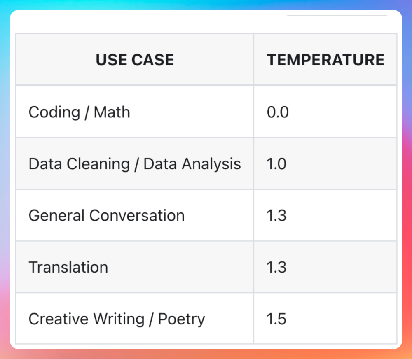Click the USE CASE column header
The width and height of the screenshot is (412, 359).
tap(135, 60)
